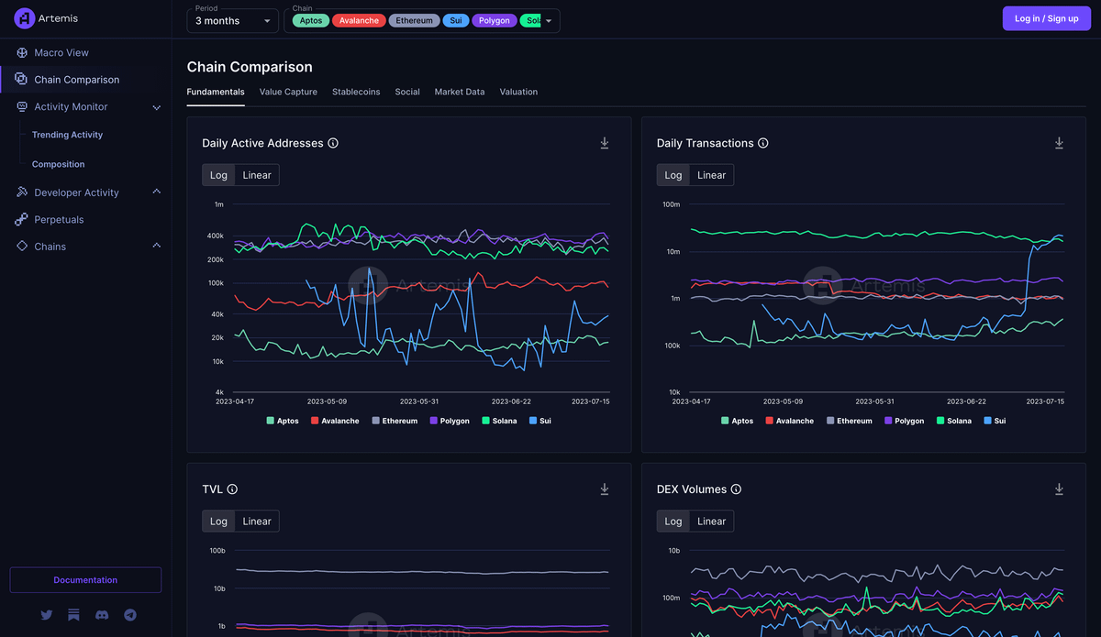Click the Log in / Sign up button
The image size is (1101, 637).
coord(1047,18)
